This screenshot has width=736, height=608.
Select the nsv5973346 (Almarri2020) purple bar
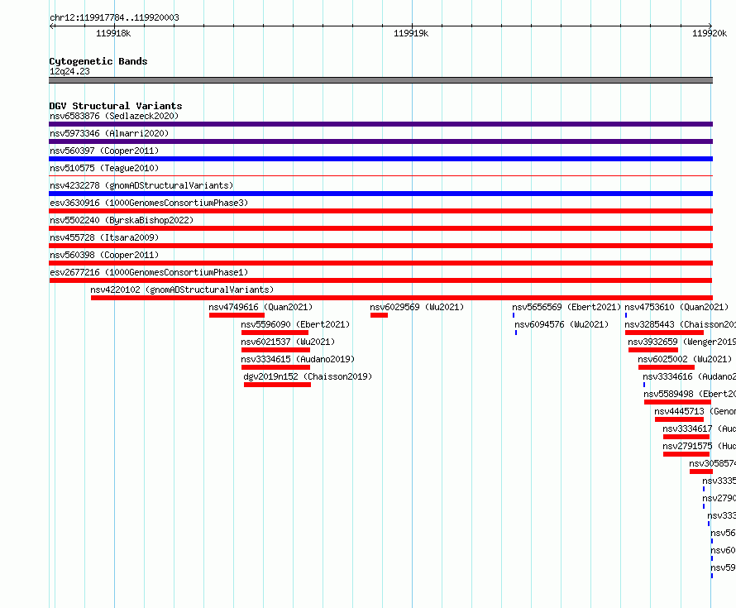point(380,141)
